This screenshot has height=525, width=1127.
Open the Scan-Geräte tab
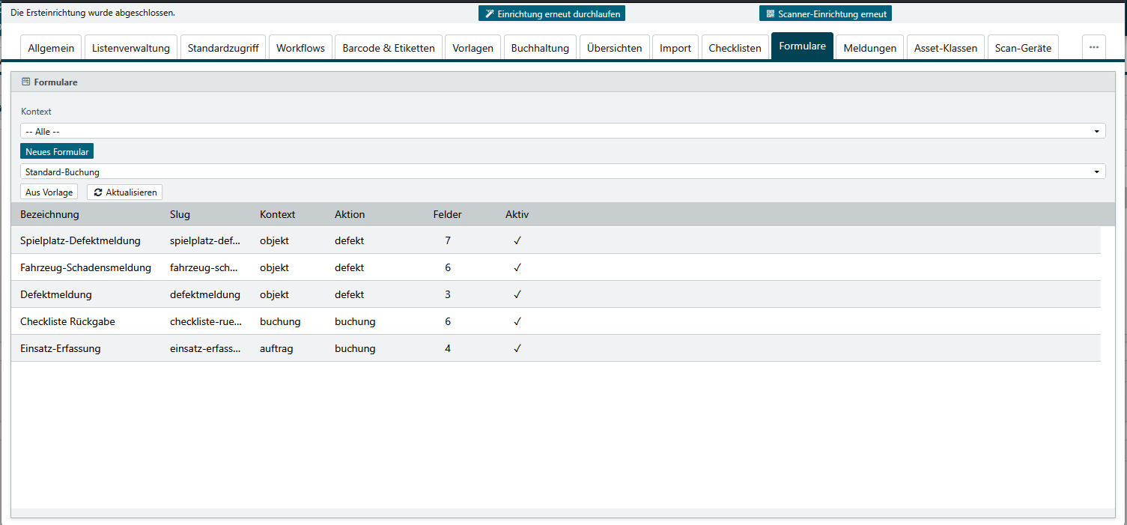click(x=1023, y=47)
